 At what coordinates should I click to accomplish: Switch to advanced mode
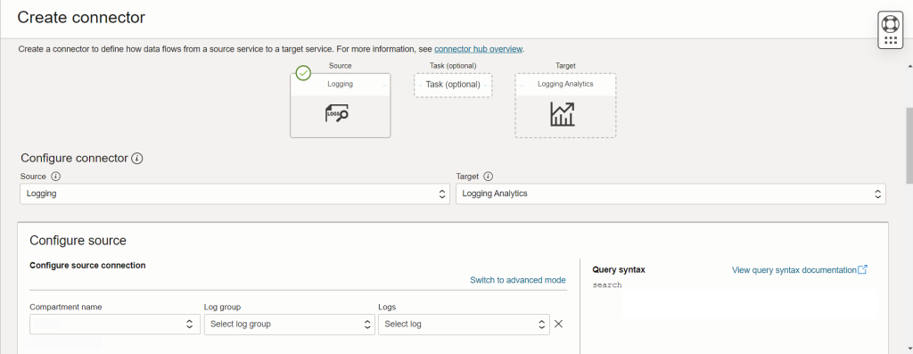(x=518, y=280)
